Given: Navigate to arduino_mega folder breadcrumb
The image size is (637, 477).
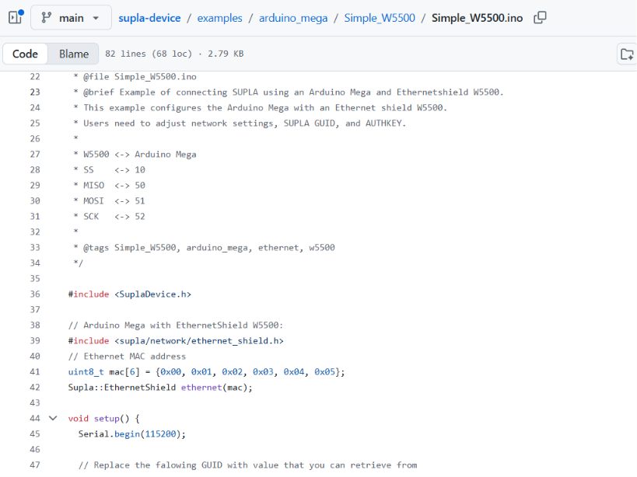Looking at the screenshot, I should (293, 18).
